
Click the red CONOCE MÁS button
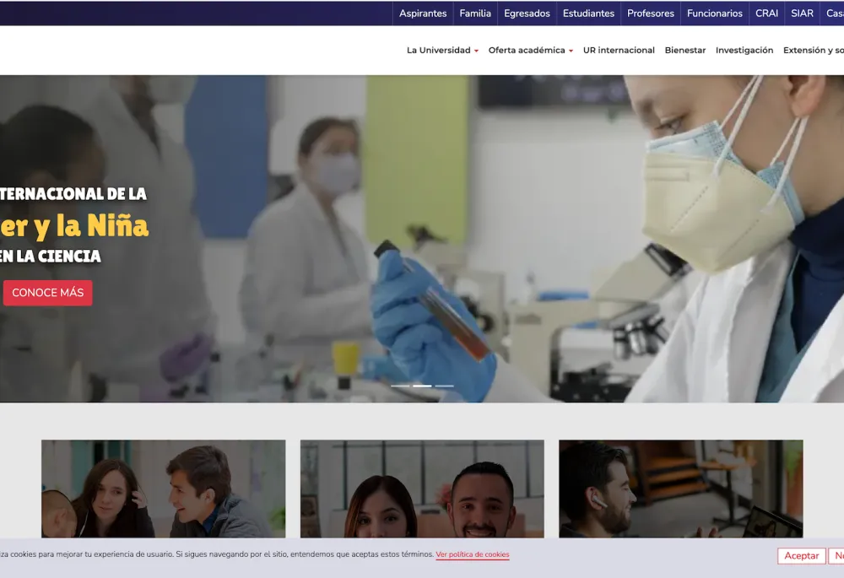[x=47, y=293]
